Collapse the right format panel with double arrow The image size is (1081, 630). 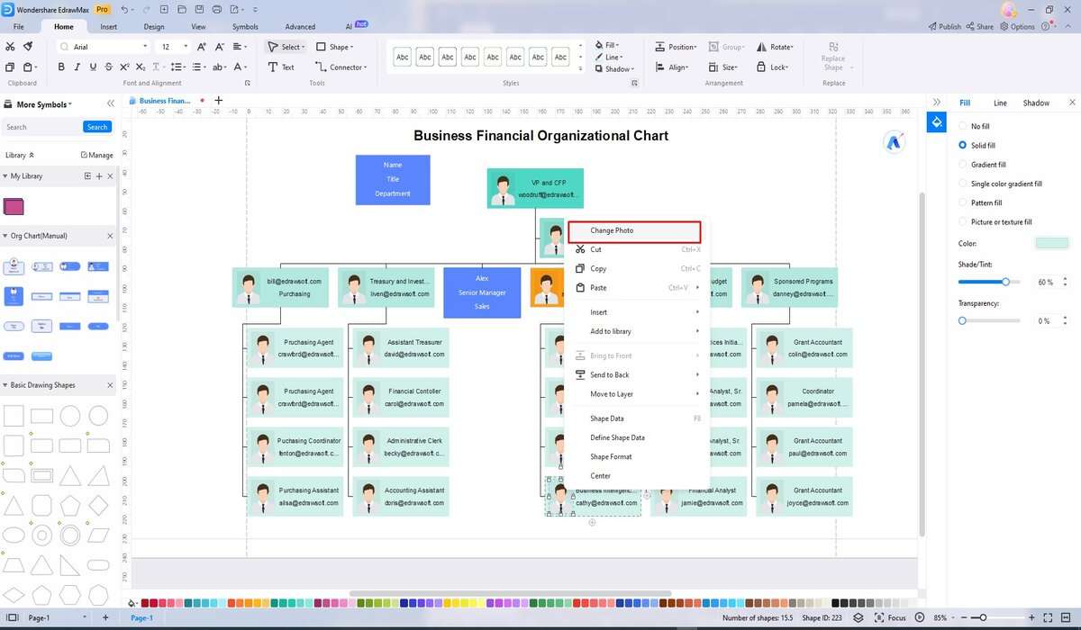pyautogui.click(x=937, y=103)
